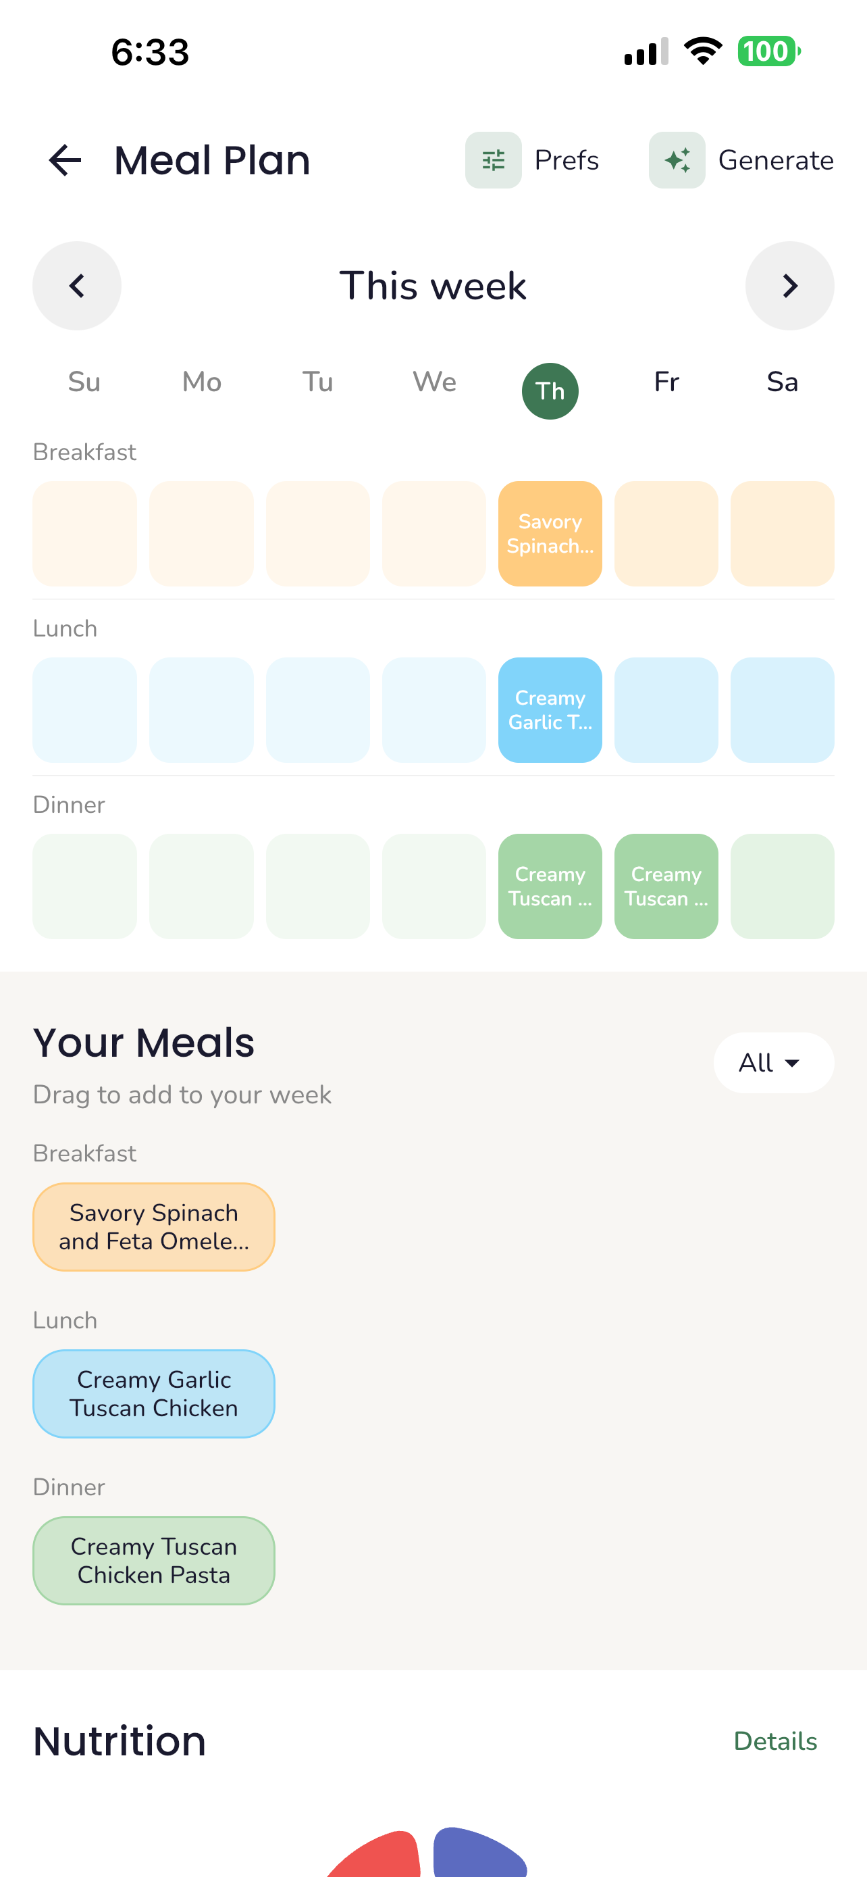Advance to next week with right chevron
867x1877 pixels.
click(790, 286)
